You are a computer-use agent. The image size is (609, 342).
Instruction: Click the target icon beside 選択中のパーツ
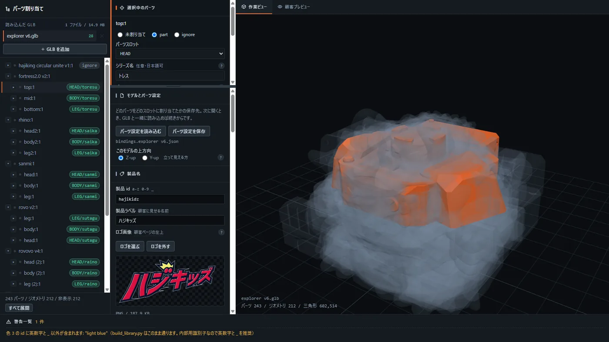click(x=122, y=8)
